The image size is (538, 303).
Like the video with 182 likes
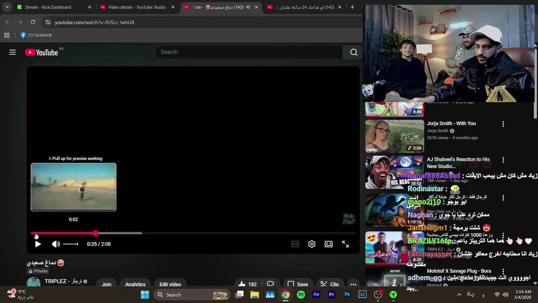tap(248, 284)
